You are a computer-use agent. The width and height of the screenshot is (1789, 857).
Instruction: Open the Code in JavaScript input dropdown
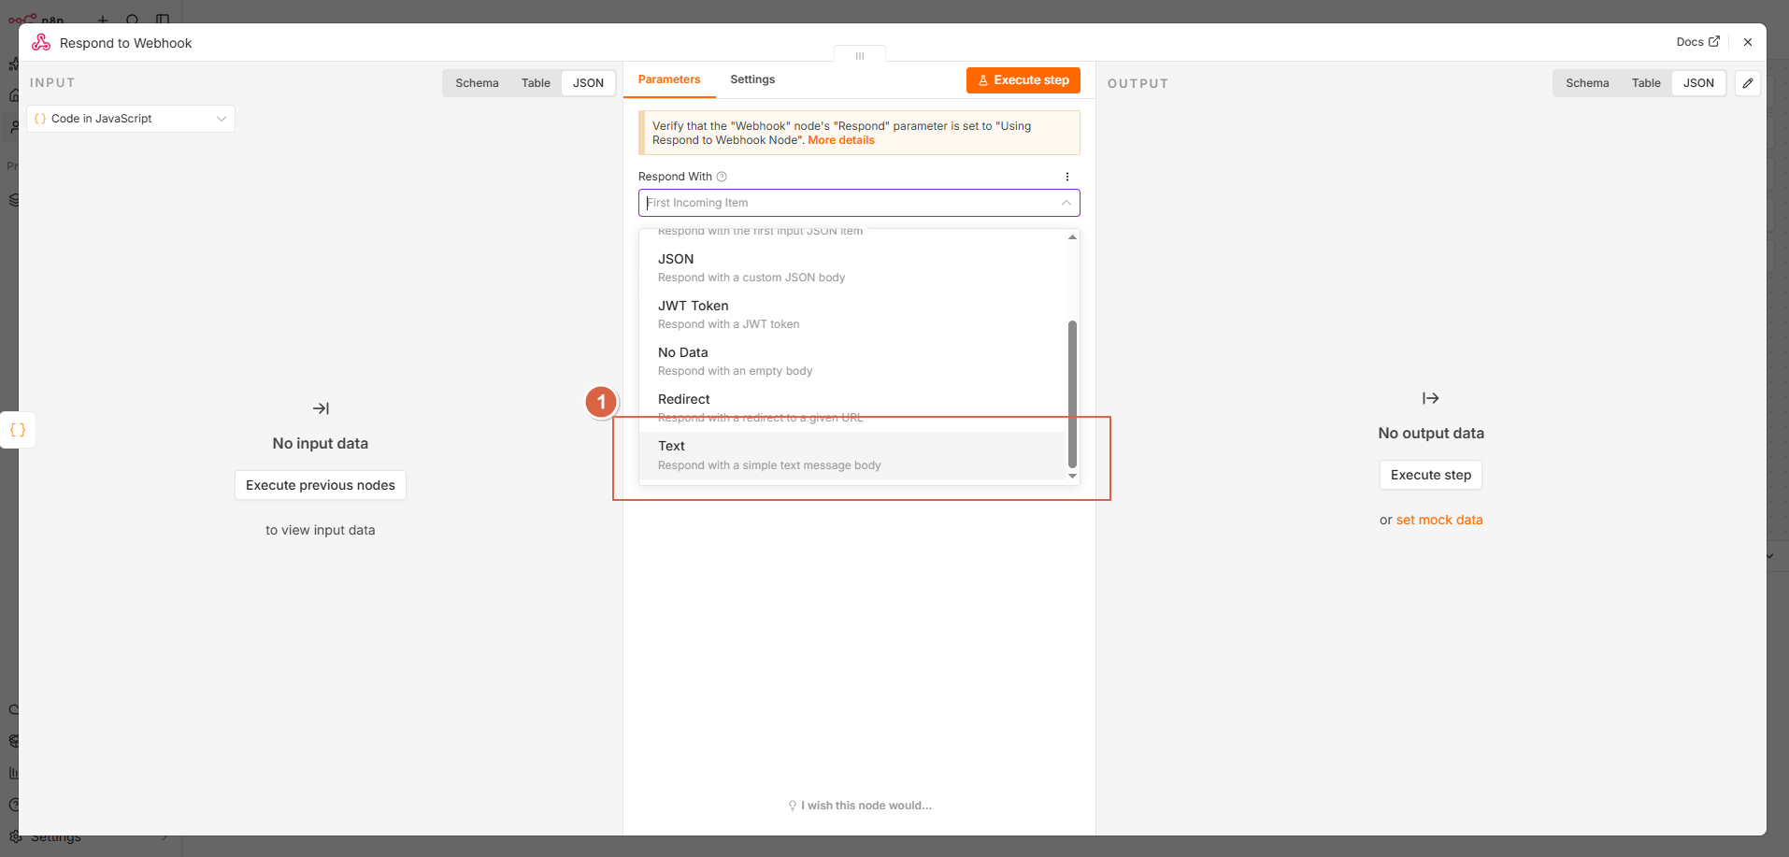[x=131, y=119]
